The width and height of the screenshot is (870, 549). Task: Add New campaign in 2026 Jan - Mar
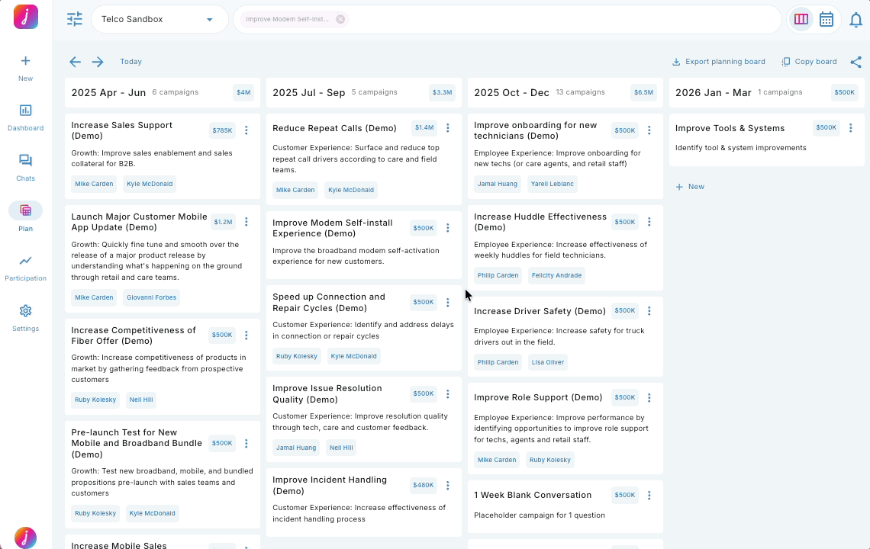tap(690, 187)
